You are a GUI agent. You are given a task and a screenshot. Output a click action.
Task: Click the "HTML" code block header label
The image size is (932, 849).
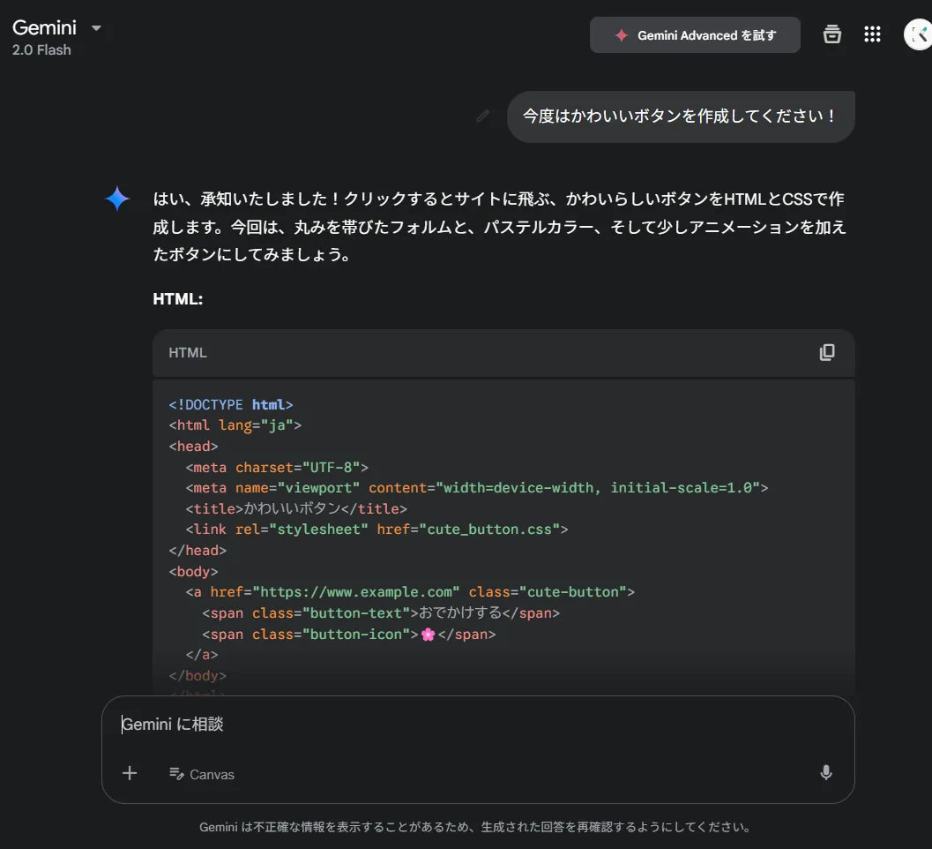tap(188, 353)
